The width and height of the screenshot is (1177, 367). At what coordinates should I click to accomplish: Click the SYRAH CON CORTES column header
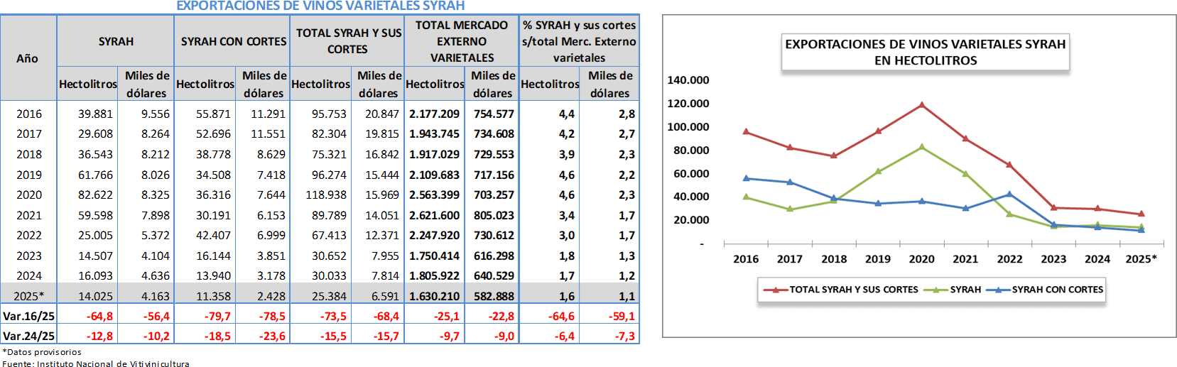tap(233, 41)
